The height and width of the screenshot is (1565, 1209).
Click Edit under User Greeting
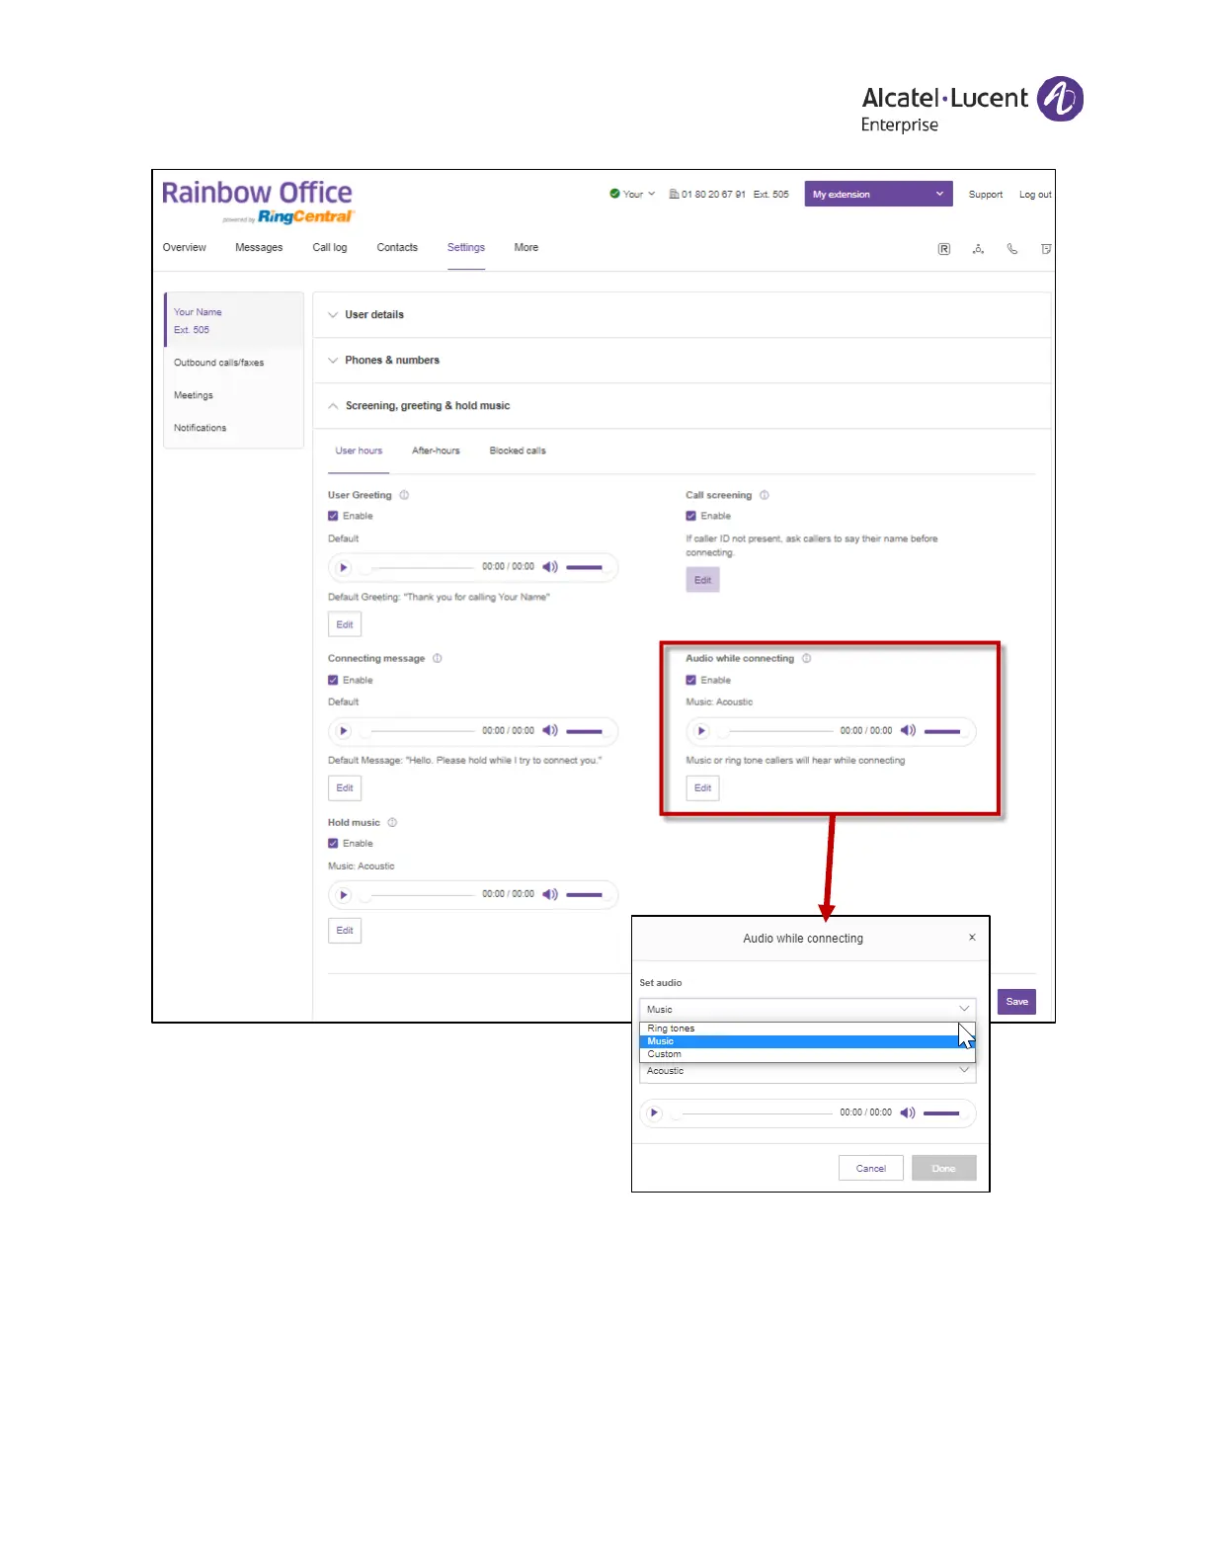pyautogui.click(x=345, y=624)
